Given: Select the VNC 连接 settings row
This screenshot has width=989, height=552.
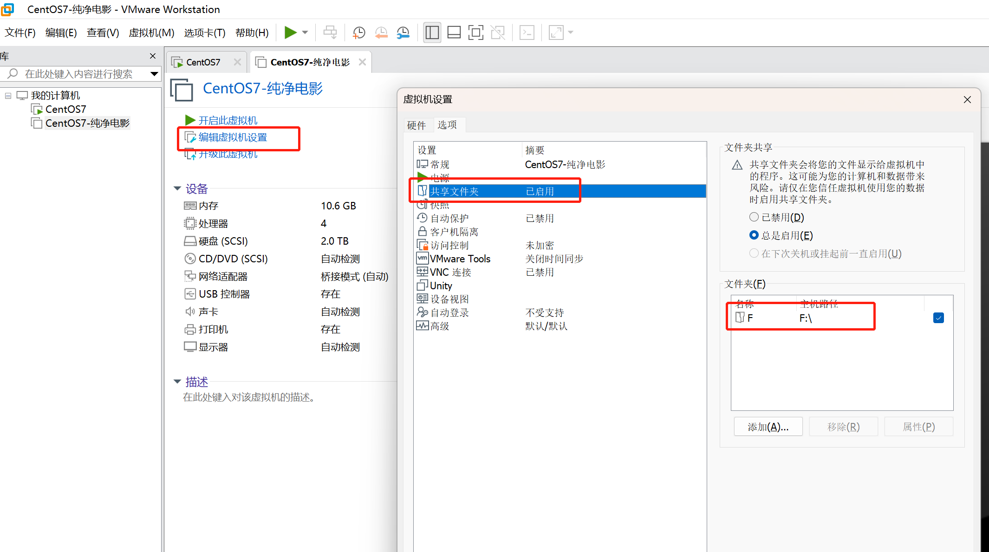Looking at the screenshot, I should tap(450, 272).
